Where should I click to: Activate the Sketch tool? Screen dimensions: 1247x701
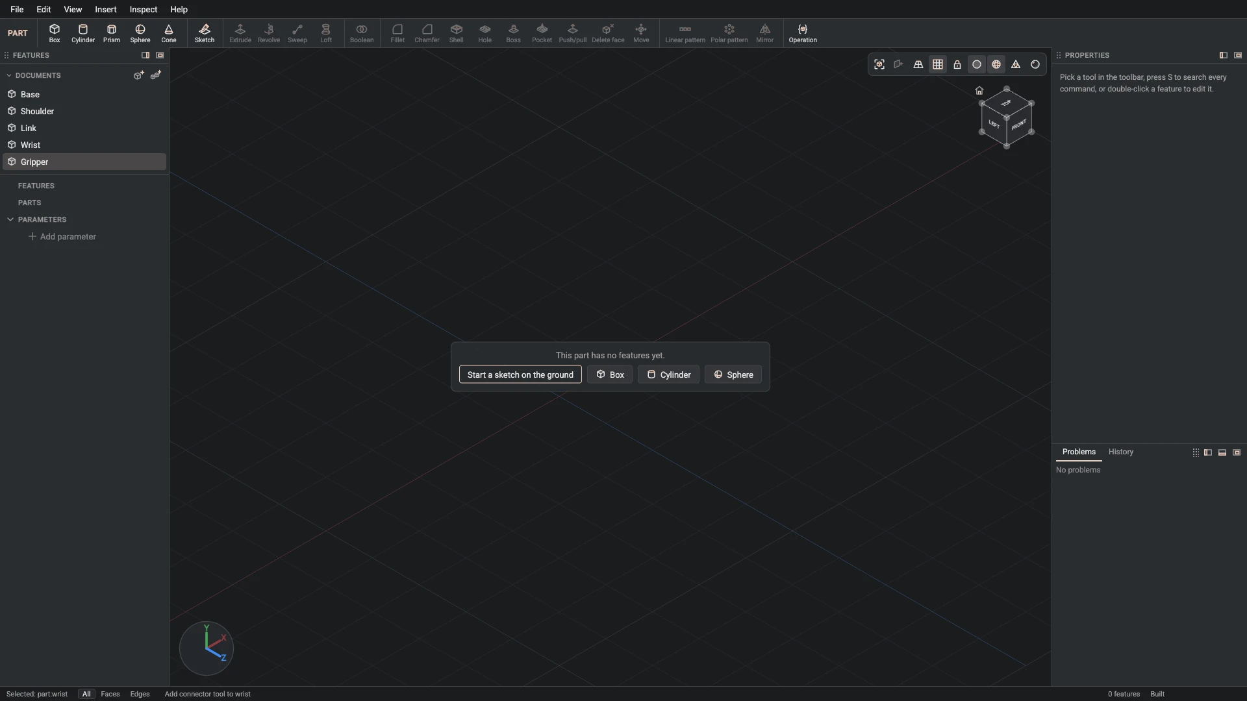(205, 33)
